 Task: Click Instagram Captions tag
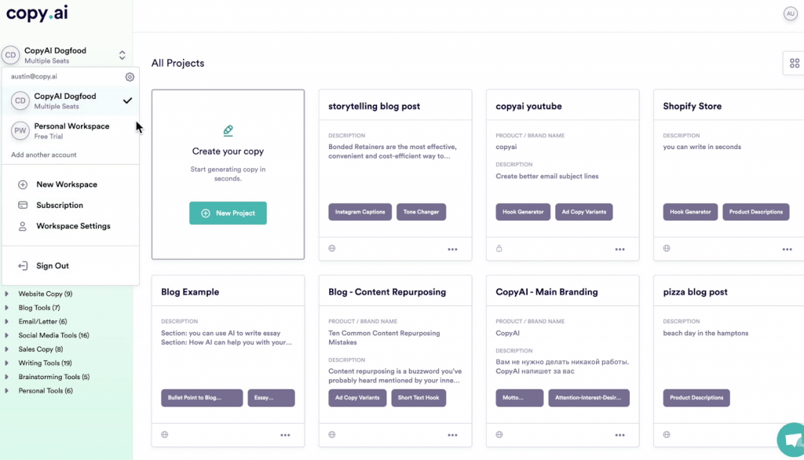360,212
